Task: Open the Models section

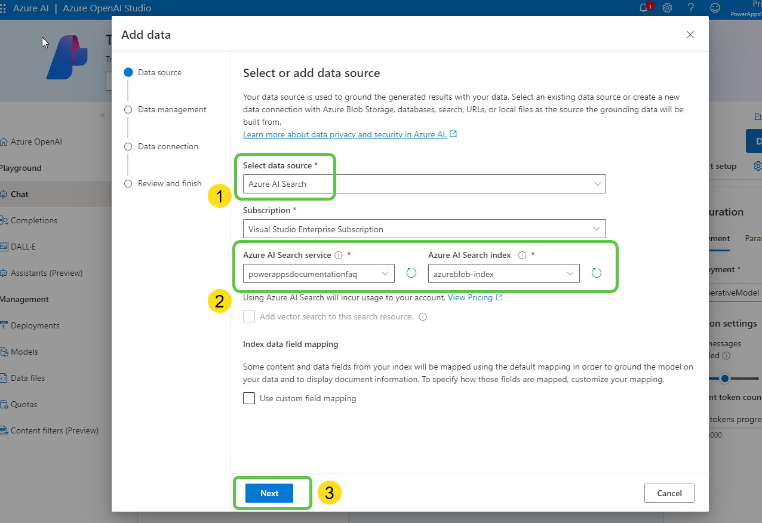Action: (26, 351)
